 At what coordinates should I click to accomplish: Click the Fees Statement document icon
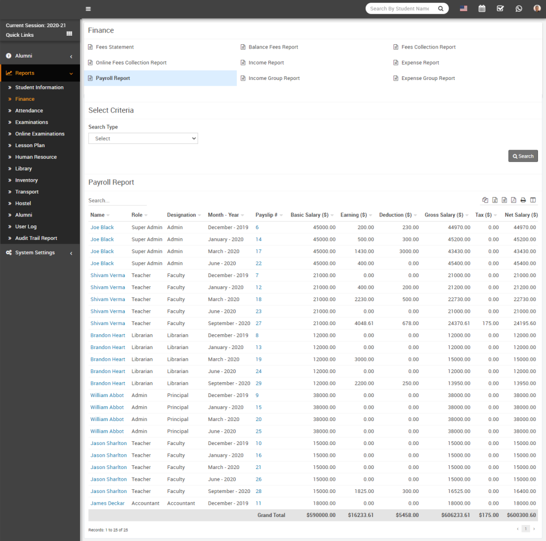tap(91, 47)
